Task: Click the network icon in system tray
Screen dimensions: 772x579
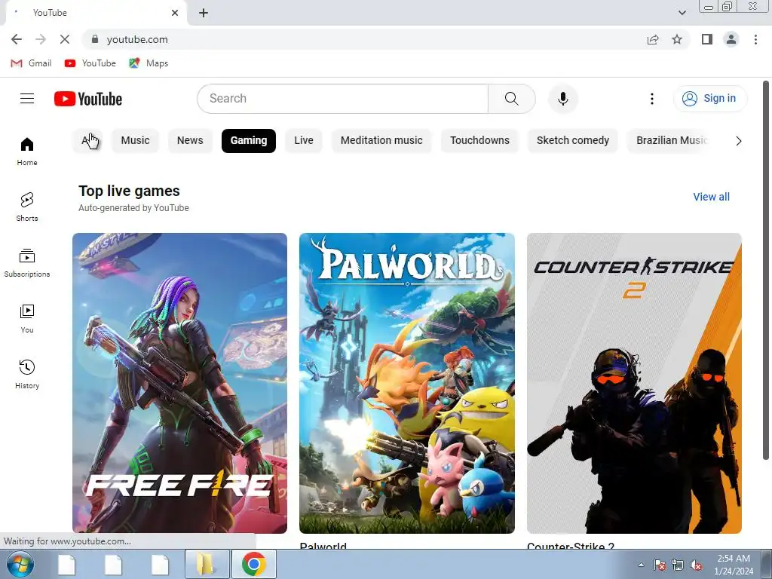Action: (678, 565)
